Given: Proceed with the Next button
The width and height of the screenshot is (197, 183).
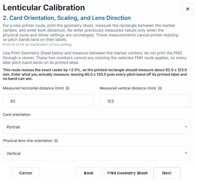Looking at the screenshot, I should [167, 173].
